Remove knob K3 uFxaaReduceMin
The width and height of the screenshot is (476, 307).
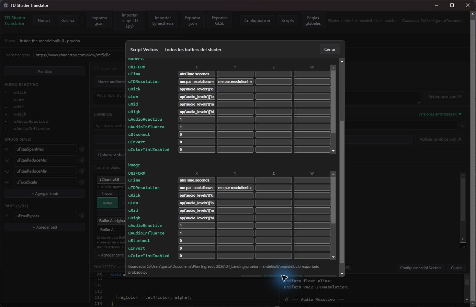(x=82, y=171)
